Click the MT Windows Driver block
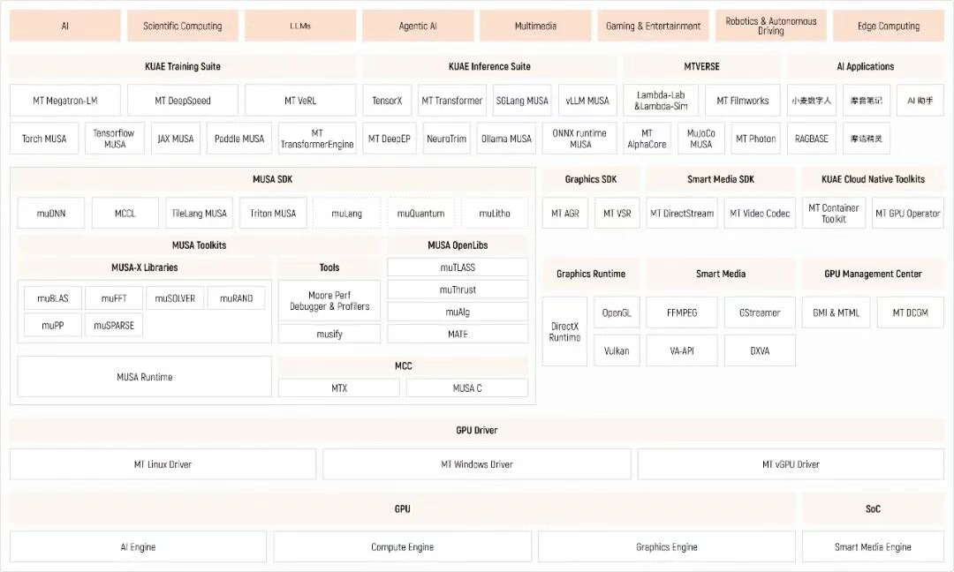 (x=477, y=464)
